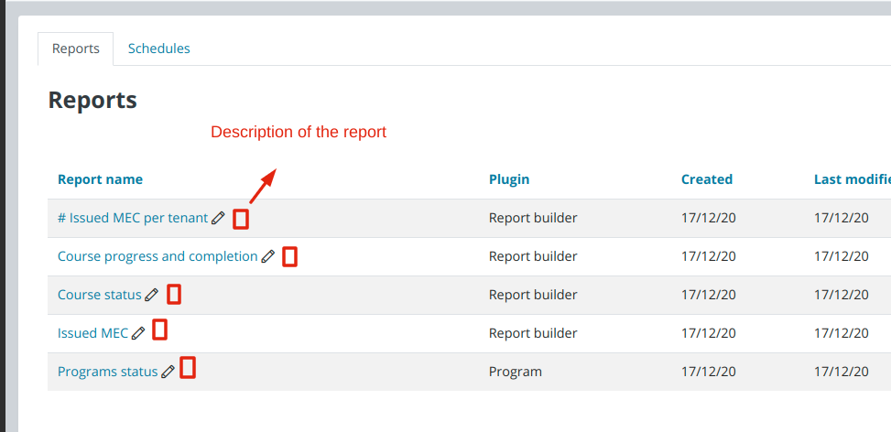Click pencil icon beside # Issued MEC per tenant
This screenshot has width=891, height=432.
click(218, 218)
